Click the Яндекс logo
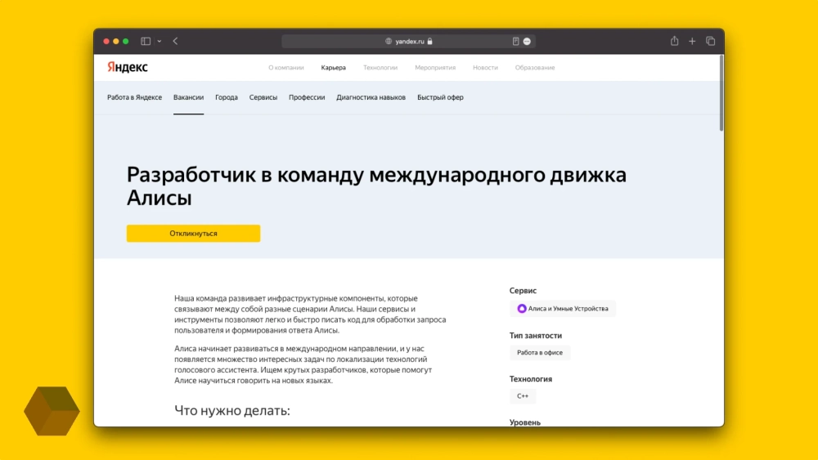Viewport: 818px width, 460px height. pyautogui.click(x=128, y=68)
